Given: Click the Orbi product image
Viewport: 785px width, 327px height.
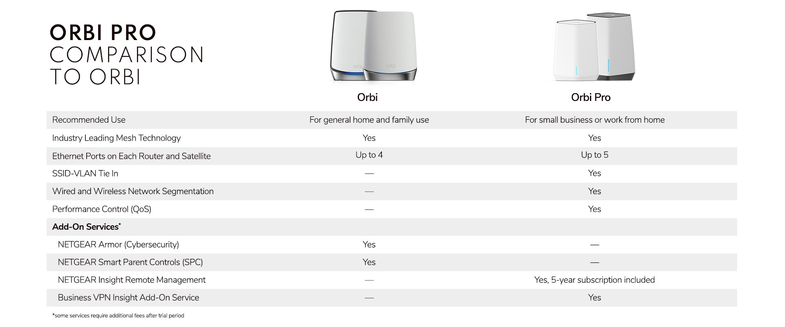Looking at the screenshot, I should [x=373, y=46].
